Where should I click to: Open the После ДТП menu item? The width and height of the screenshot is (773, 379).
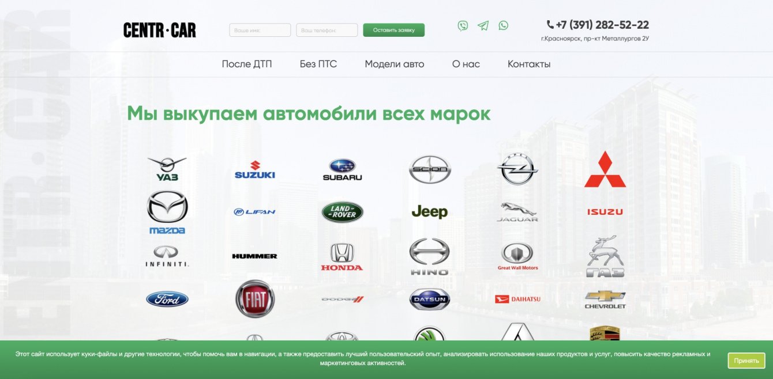[x=247, y=64]
